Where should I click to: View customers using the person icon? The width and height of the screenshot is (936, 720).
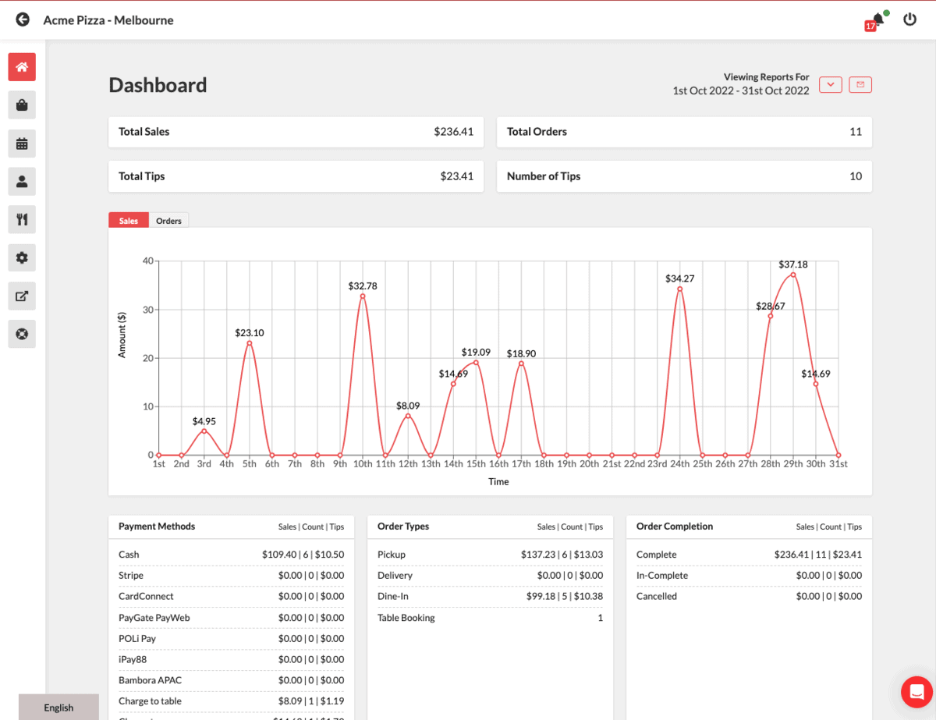click(x=21, y=181)
